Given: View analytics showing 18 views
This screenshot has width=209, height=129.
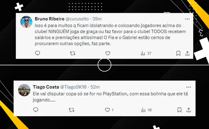Looking at the screenshot, I should pos(146,110).
